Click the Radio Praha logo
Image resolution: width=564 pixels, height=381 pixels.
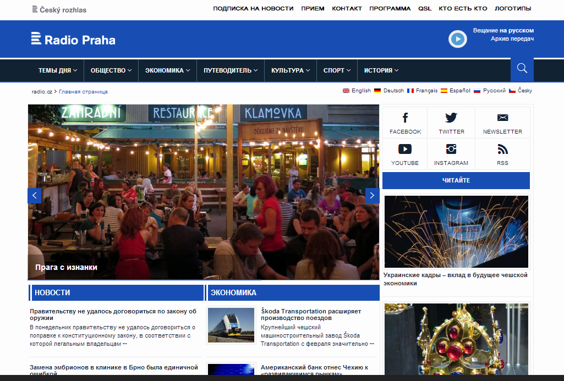click(x=73, y=39)
